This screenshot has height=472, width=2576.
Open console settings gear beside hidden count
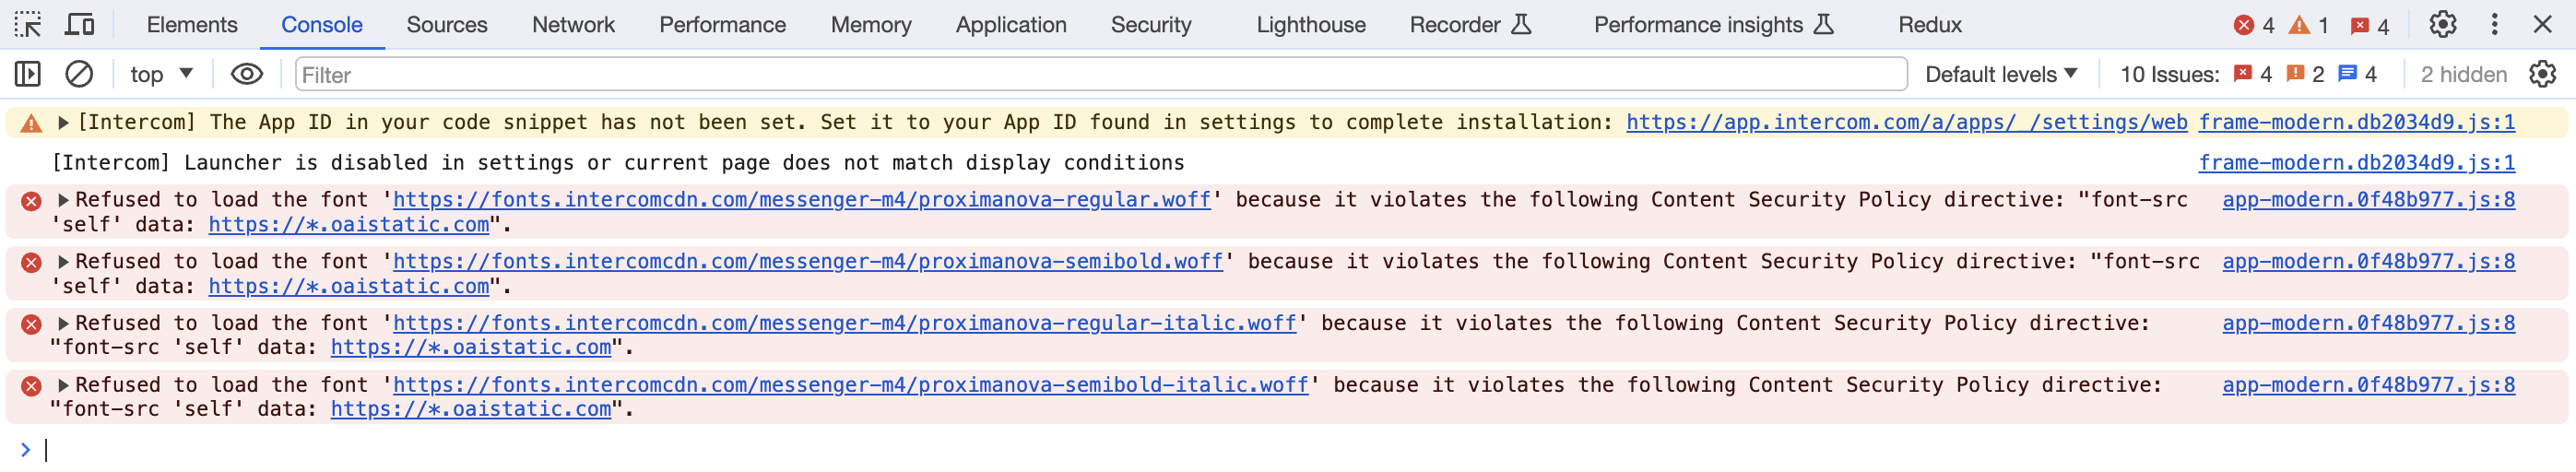(2543, 74)
